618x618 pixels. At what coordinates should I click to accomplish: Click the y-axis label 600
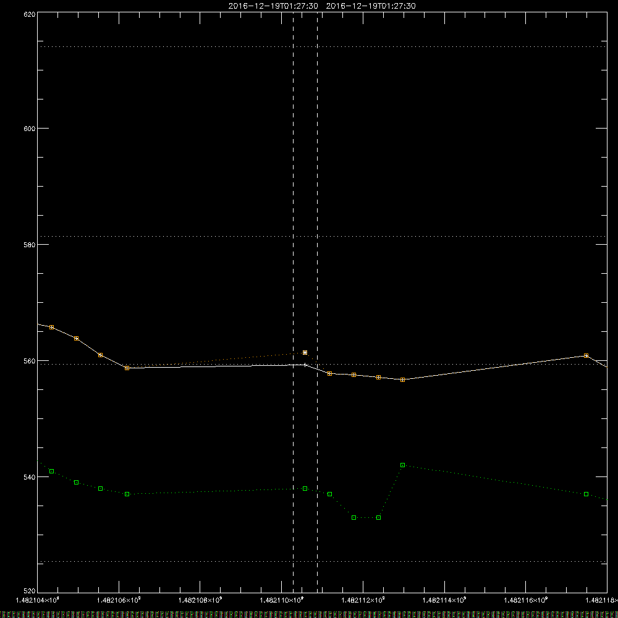30,129
